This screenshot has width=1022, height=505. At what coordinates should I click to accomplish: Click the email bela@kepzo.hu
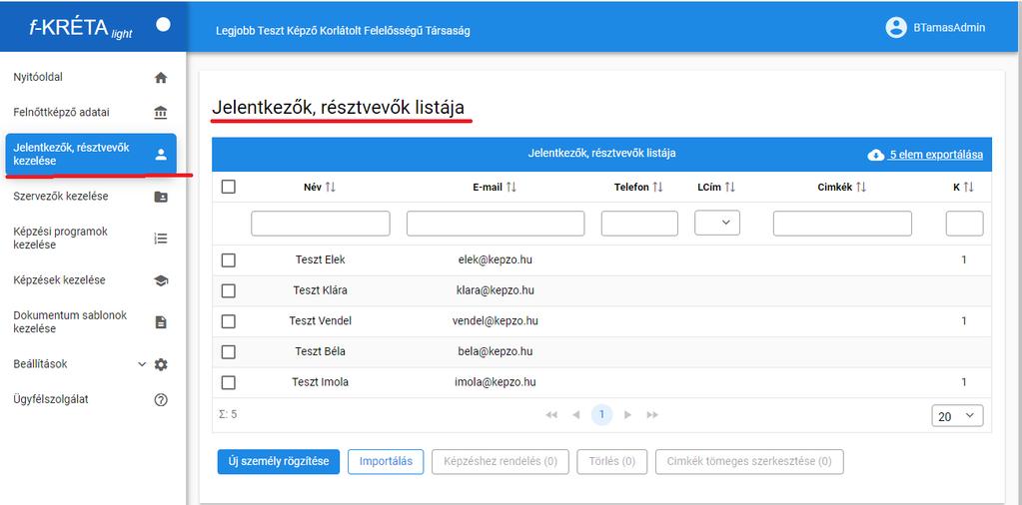(x=496, y=351)
